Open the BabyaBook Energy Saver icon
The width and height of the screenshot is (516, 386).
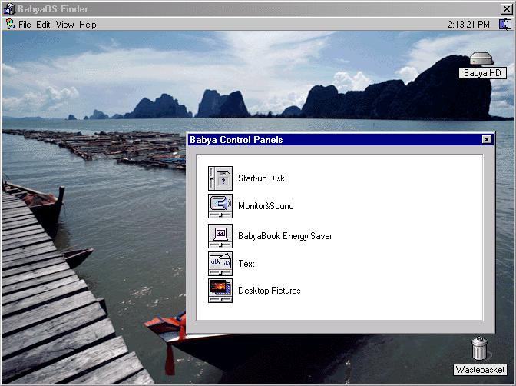click(220, 236)
